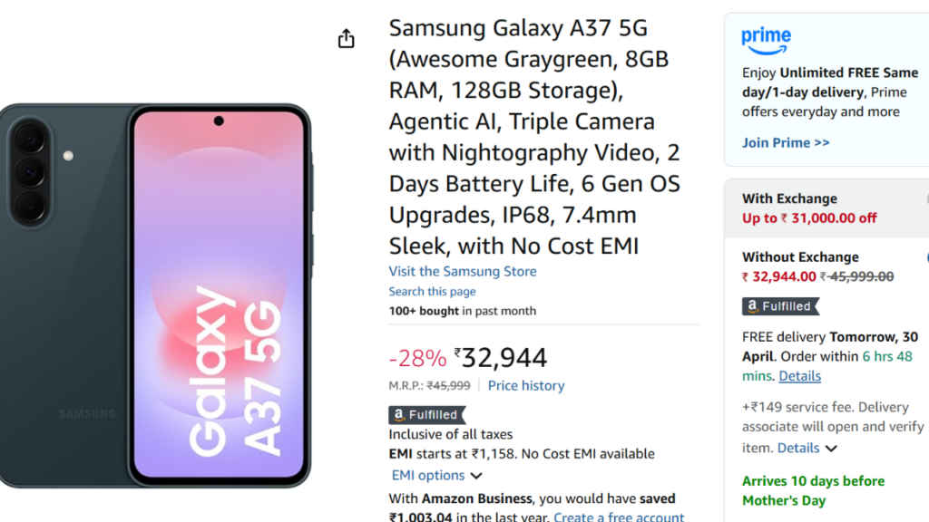Click the Fulfilled badge under the M.R.P. line
This screenshot has width=929, height=522.
point(425,414)
